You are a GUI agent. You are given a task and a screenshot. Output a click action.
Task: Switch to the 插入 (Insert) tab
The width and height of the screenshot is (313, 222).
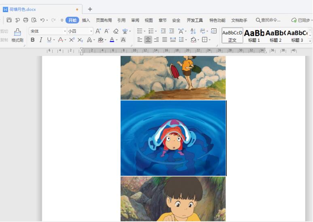tap(86, 20)
